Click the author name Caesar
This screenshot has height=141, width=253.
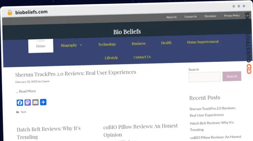point(45,81)
